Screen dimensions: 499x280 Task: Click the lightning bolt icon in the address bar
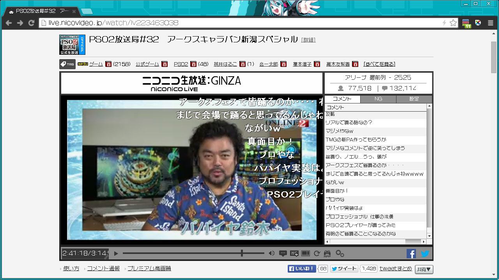point(444,23)
